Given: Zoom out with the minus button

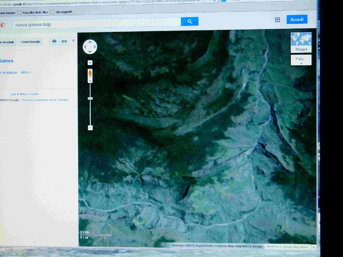Looking at the screenshot, I should (90, 128).
